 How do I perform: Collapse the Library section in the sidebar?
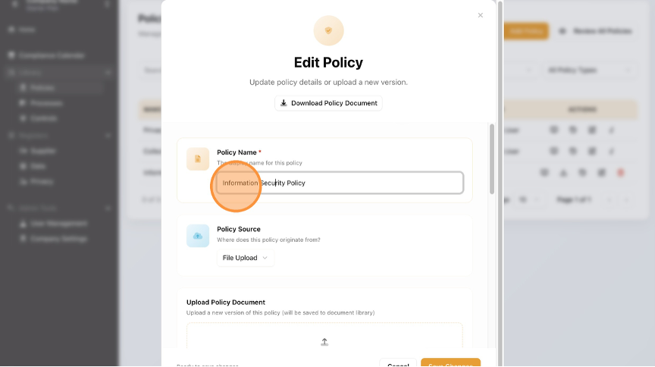click(x=108, y=73)
